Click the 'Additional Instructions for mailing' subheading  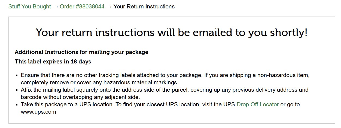point(81,52)
